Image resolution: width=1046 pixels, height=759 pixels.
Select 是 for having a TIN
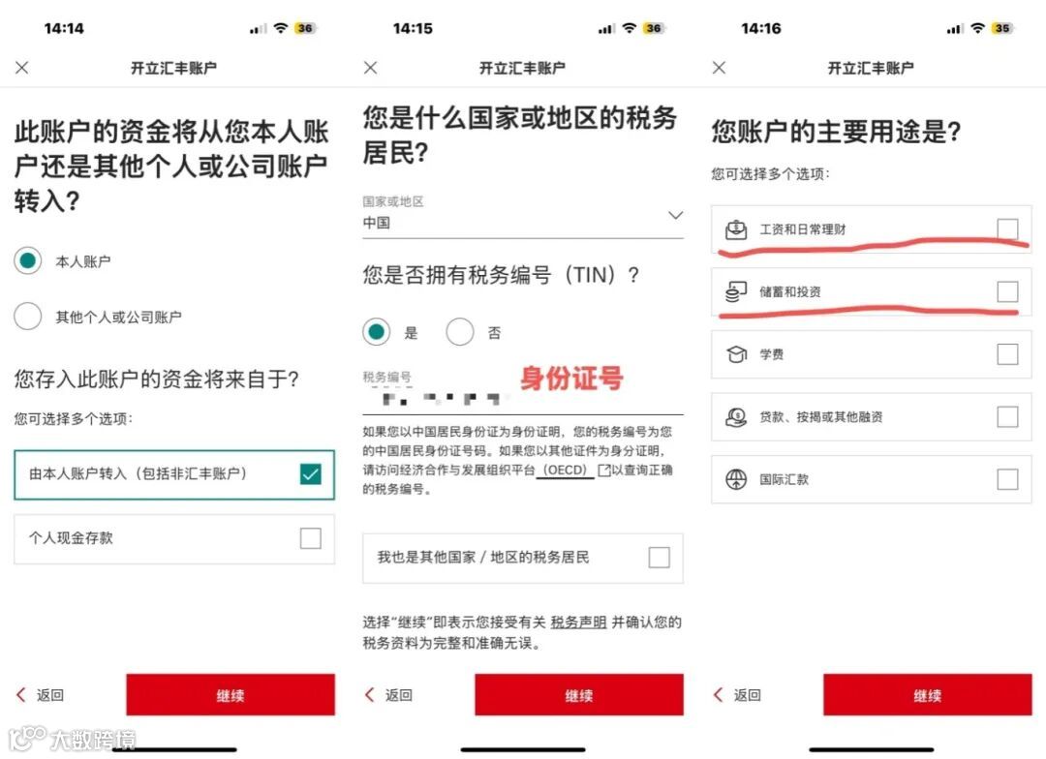point(376,331)
